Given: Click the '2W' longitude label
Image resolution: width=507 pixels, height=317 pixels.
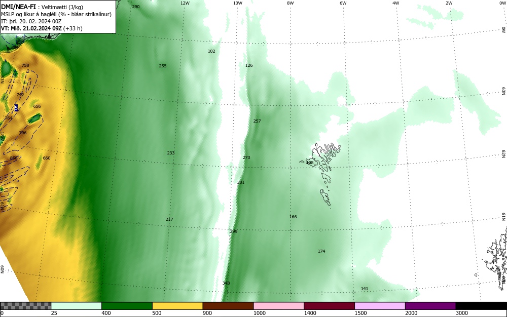Looking at the screenshot, I should coord(449,3).
